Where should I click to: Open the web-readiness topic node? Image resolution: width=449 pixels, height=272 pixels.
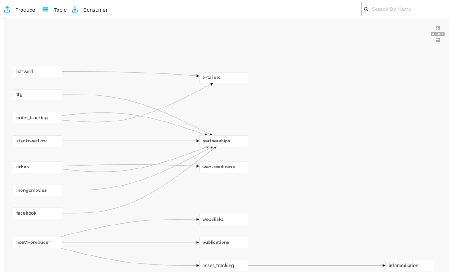point(223,167)
